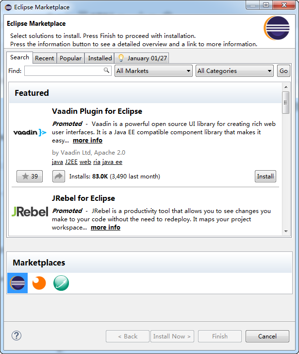Screen dimensions: 299x354
Task: Switch to the Recent tab
Action: click(x=44, y=58)
